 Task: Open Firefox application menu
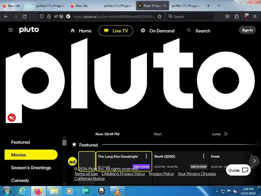point(255,16)
